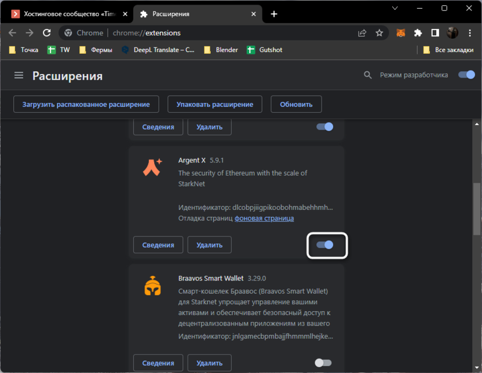Screen dimensions: 482x373
Task: Open Сведения for Braavos Smart Wallet
Action: coord(158,363)
